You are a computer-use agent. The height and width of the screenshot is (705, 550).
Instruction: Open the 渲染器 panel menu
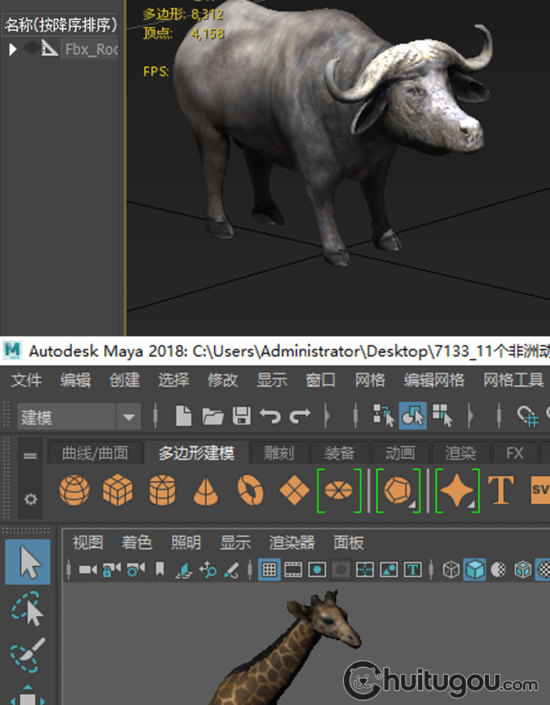291,543
